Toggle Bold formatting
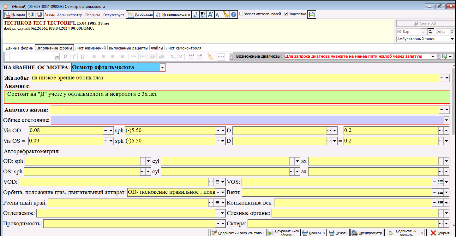 (x=65, y=57)
